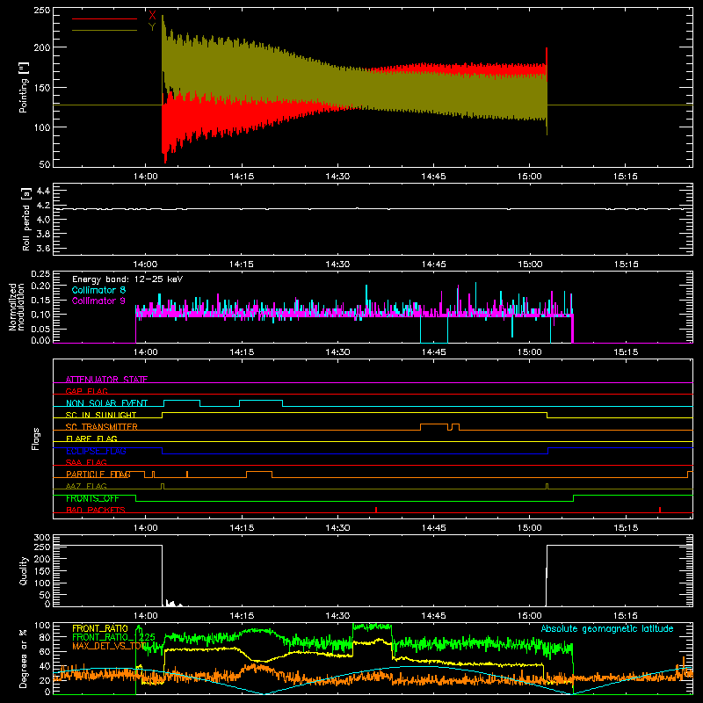Click the ECLIPSE_FLAG label
Viewport: 703px width, 703px height.
[x=96, y=451]
